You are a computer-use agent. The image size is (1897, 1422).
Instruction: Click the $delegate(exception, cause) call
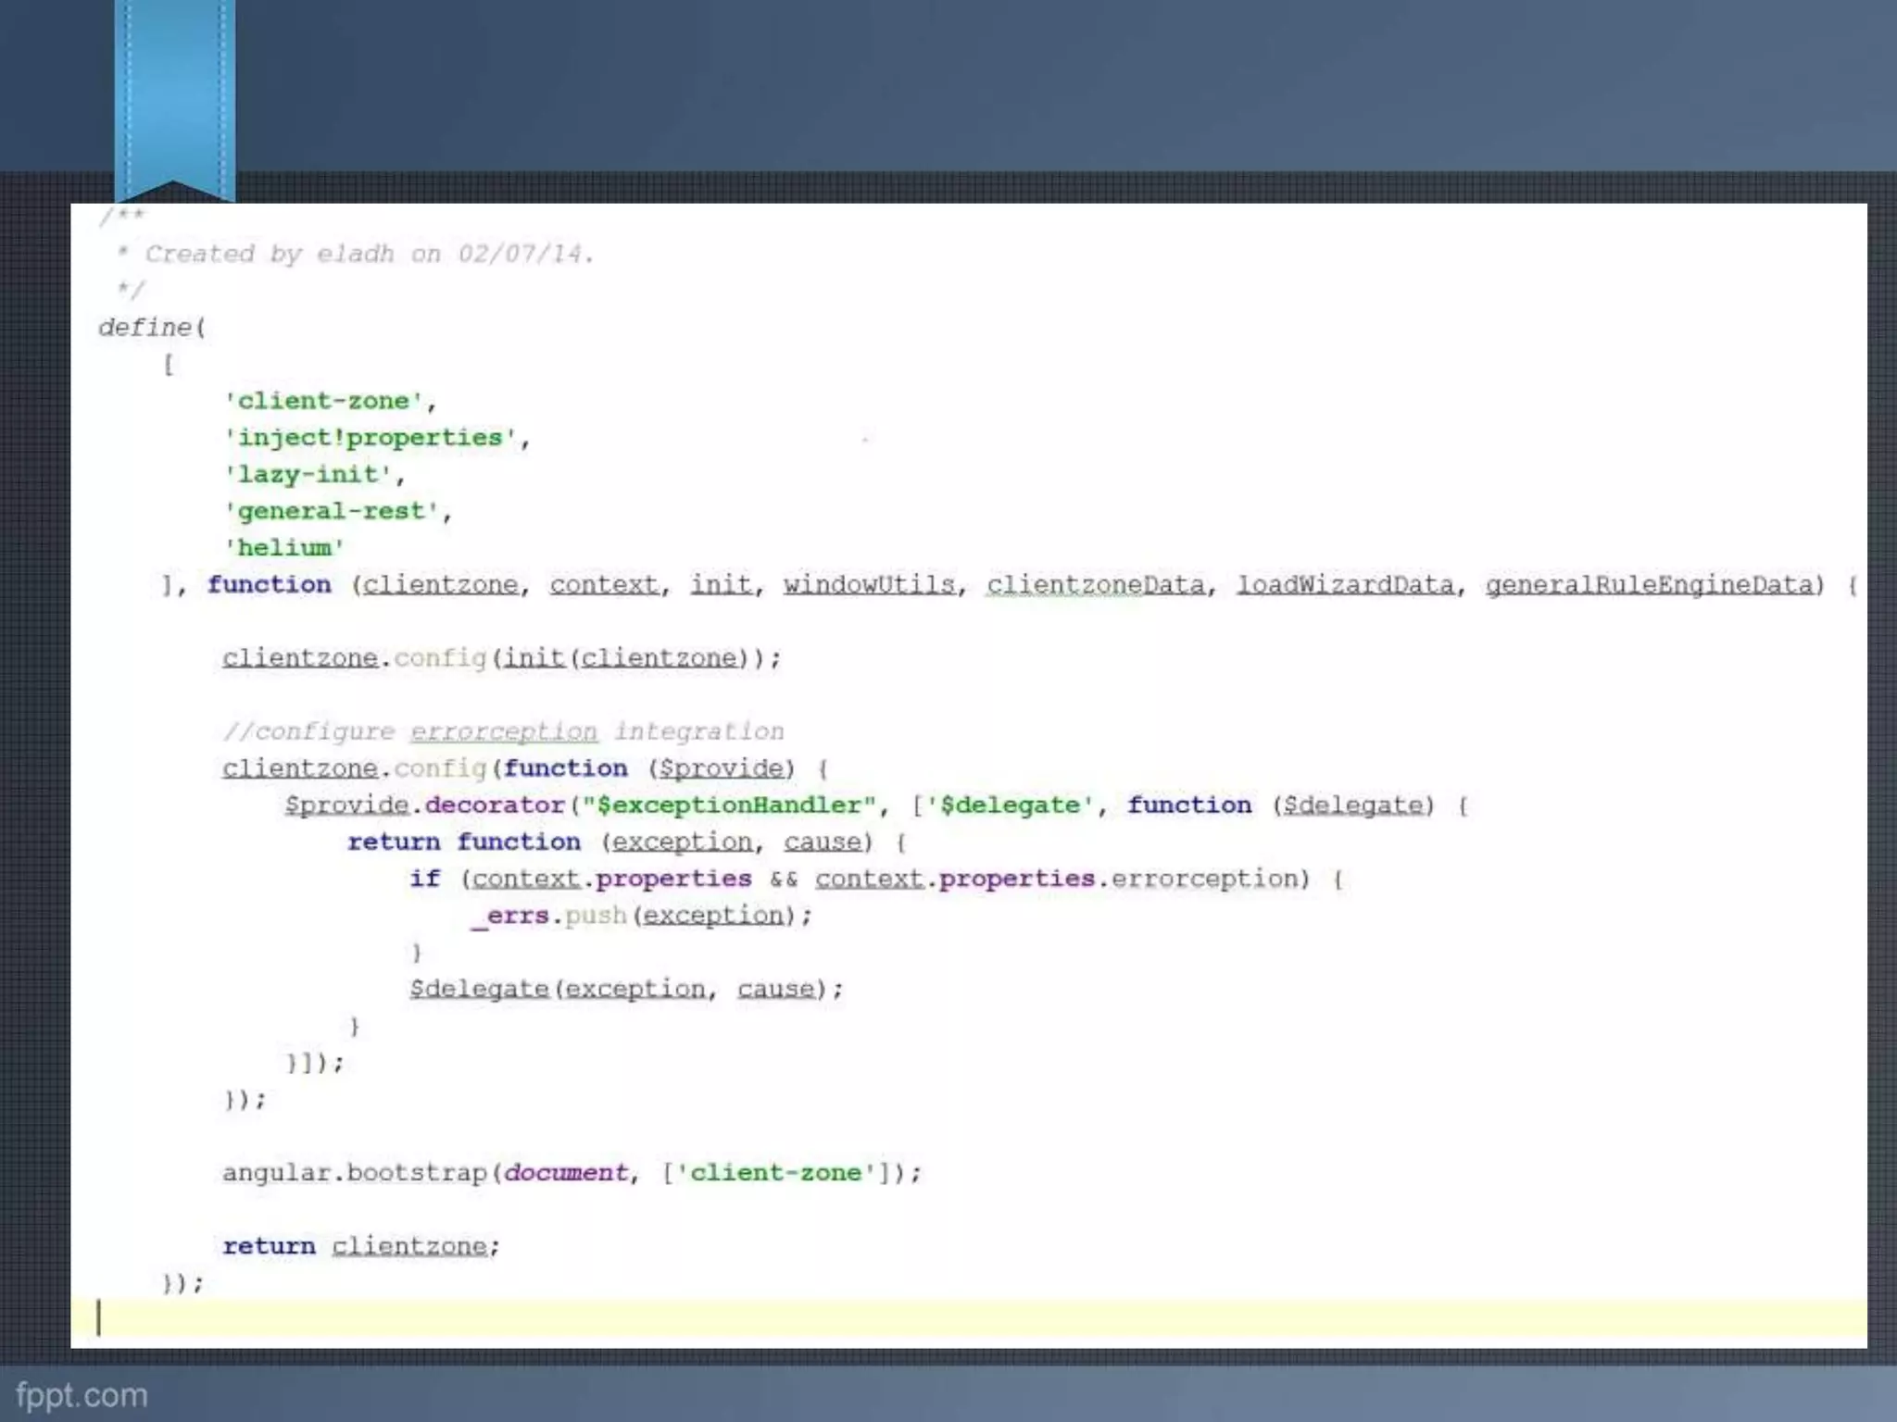pos(625,990)
